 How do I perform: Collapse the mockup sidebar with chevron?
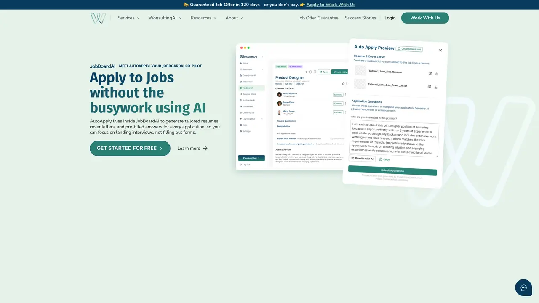click(x=262, y=56)
